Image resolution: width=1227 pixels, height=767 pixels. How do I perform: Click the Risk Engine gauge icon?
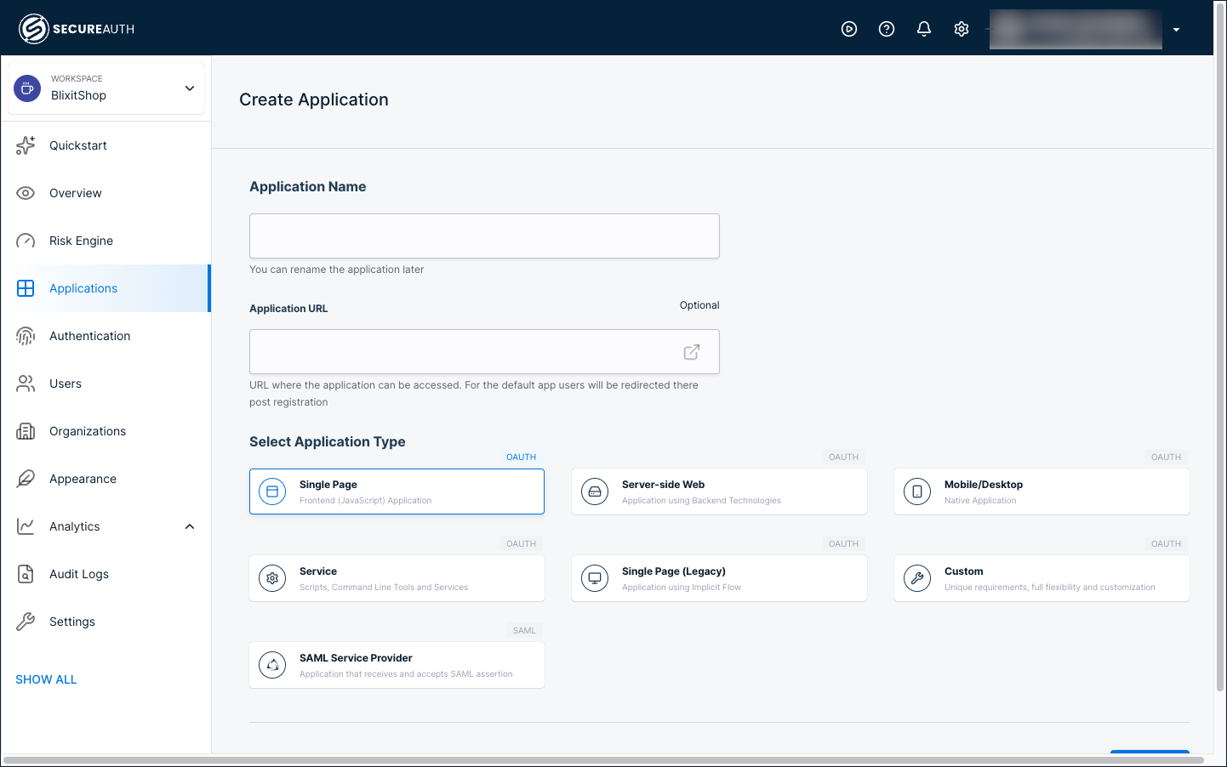[x=26, y=241]
